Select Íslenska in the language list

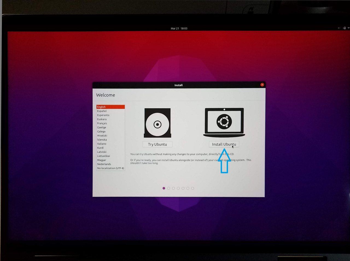click(x=110, y=140)
